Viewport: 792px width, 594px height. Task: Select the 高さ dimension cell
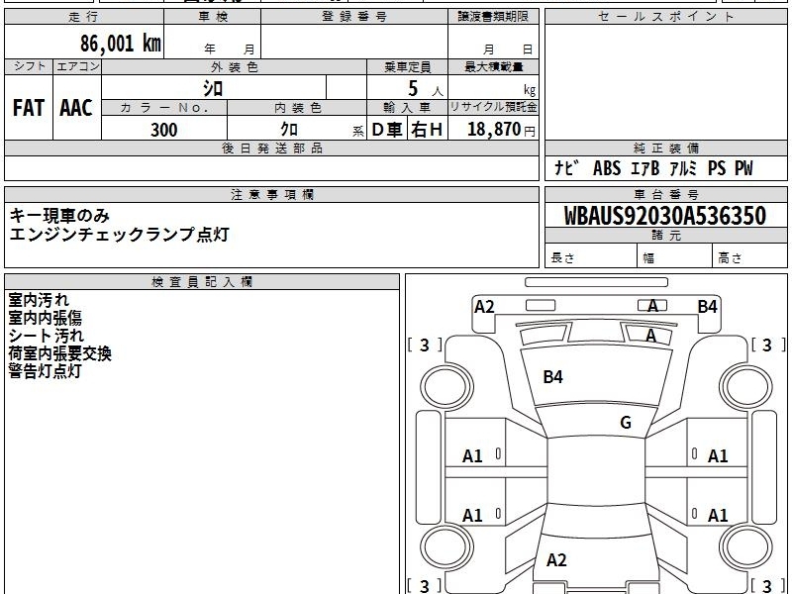click(x=749, y=256)
